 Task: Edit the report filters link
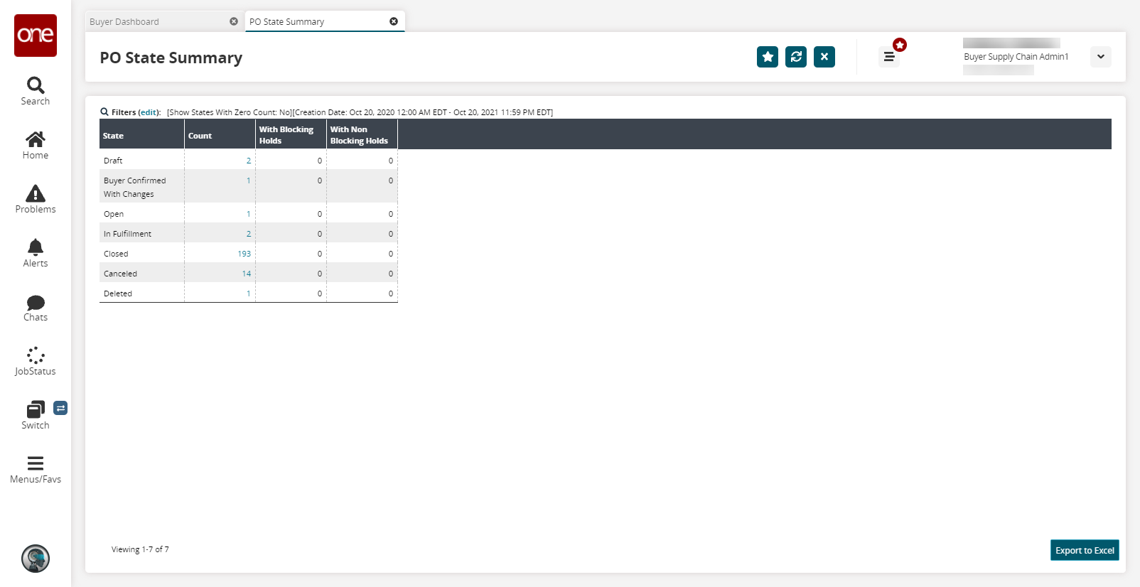click(x=149, y=112)
